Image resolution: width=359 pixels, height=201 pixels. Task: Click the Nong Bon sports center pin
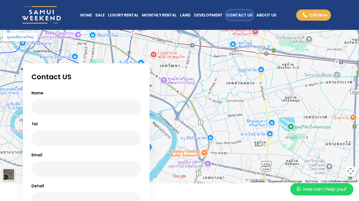click(291, 127)
